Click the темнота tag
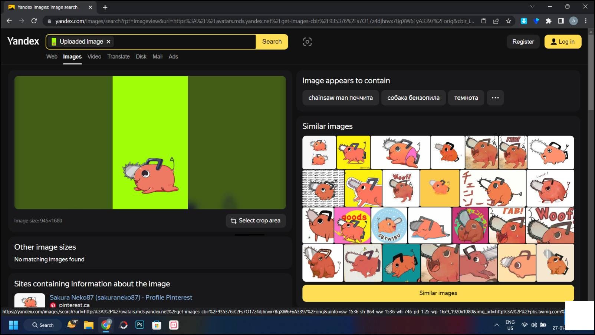 tap(466, 98)
